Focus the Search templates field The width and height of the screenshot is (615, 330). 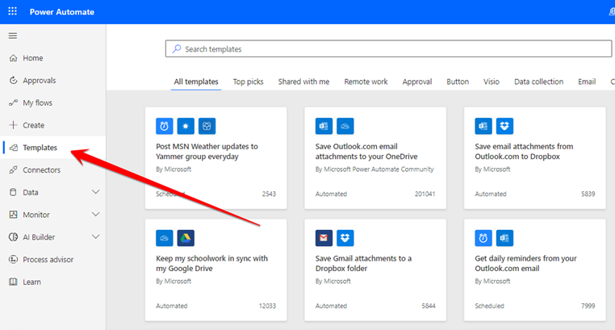tap(388, 48)
